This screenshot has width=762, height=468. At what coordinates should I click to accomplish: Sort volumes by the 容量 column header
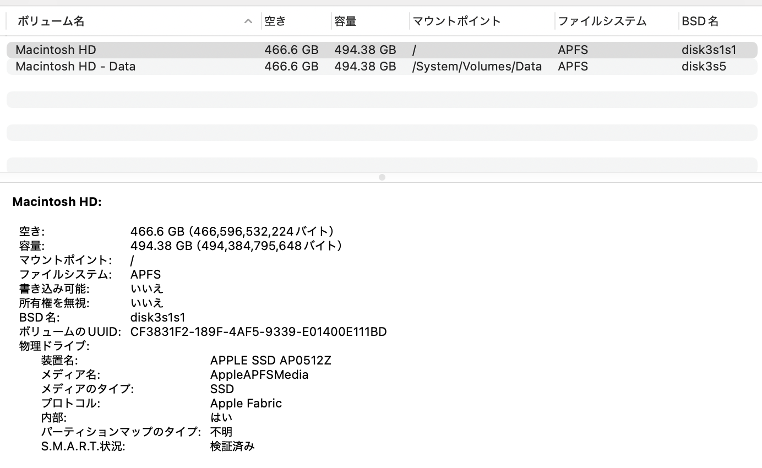point(345,21)
